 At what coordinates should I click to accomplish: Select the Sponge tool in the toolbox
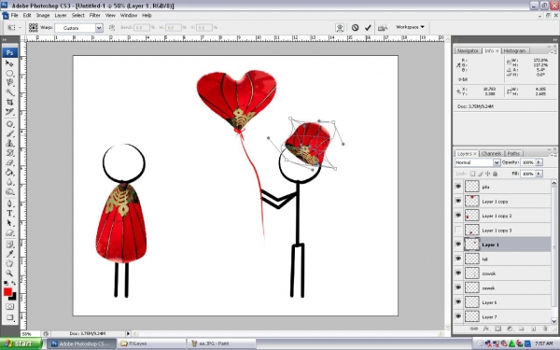9,191
